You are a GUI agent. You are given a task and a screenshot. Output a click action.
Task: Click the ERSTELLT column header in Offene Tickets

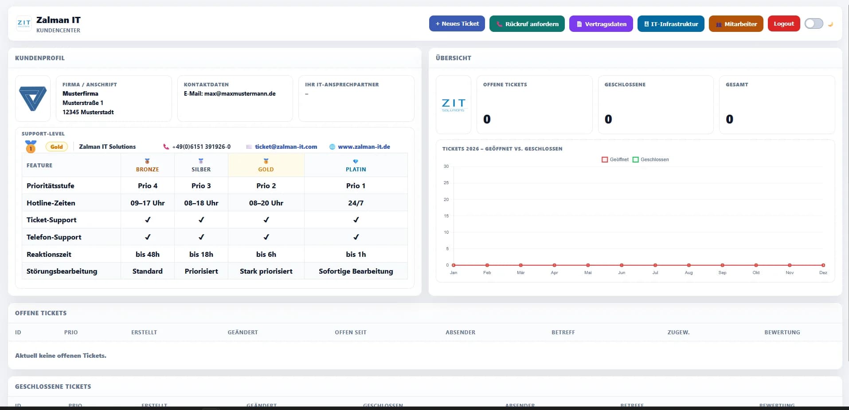point(144,332)
